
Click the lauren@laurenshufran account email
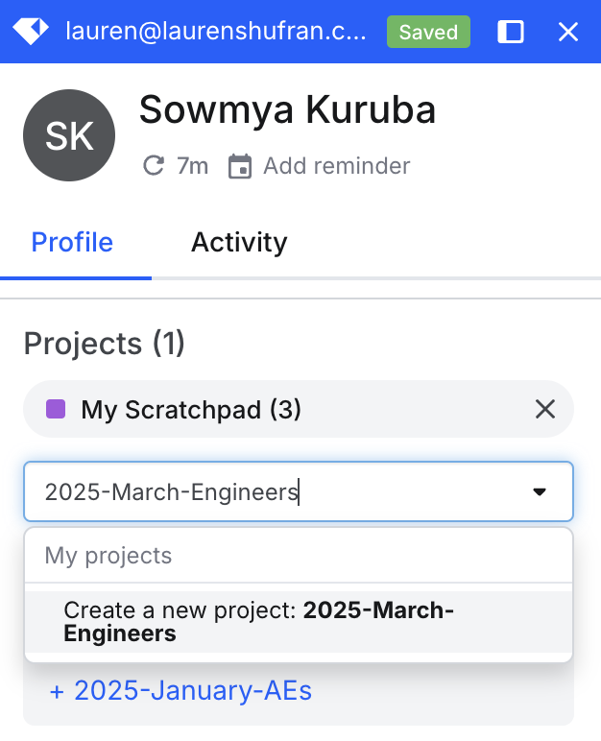click(216, 32)
